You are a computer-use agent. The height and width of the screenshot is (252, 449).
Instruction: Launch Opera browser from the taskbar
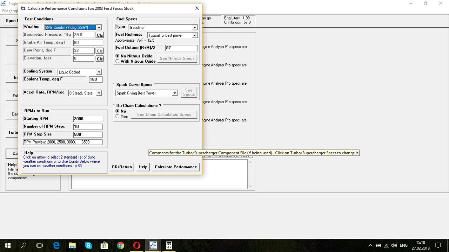tap(136, 245)
